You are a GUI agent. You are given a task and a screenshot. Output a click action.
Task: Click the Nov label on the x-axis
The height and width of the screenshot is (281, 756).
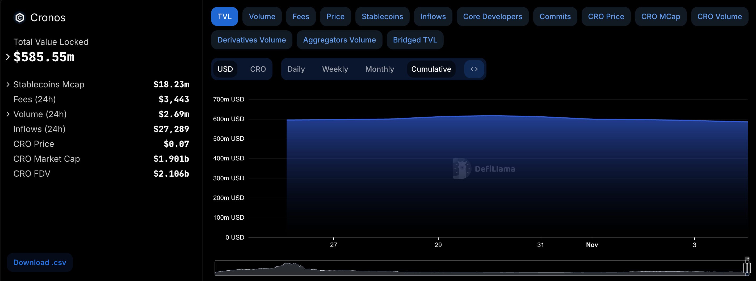(592, 245)
